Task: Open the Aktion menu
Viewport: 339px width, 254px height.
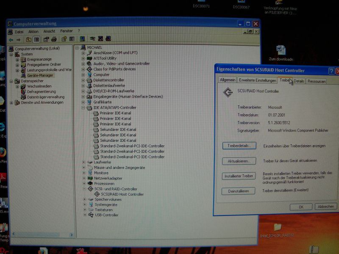Action: click(33, 32)
